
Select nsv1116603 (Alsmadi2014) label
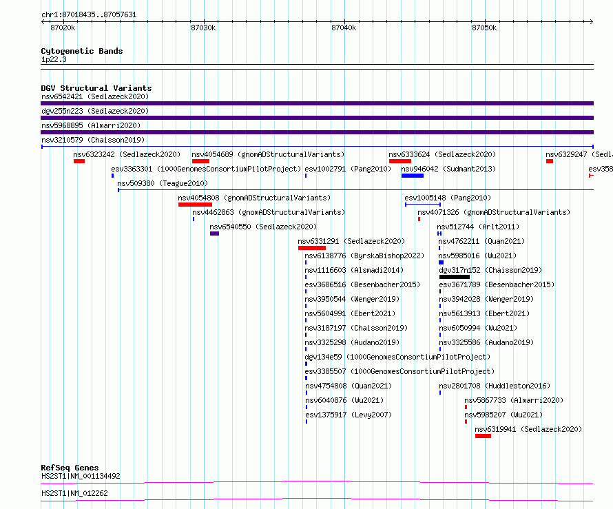tap(354, 270)
